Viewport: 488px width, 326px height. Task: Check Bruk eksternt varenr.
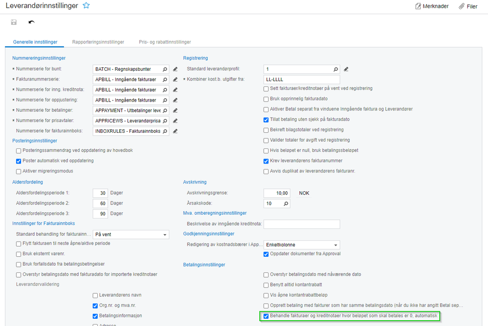(x=19, y=254)
